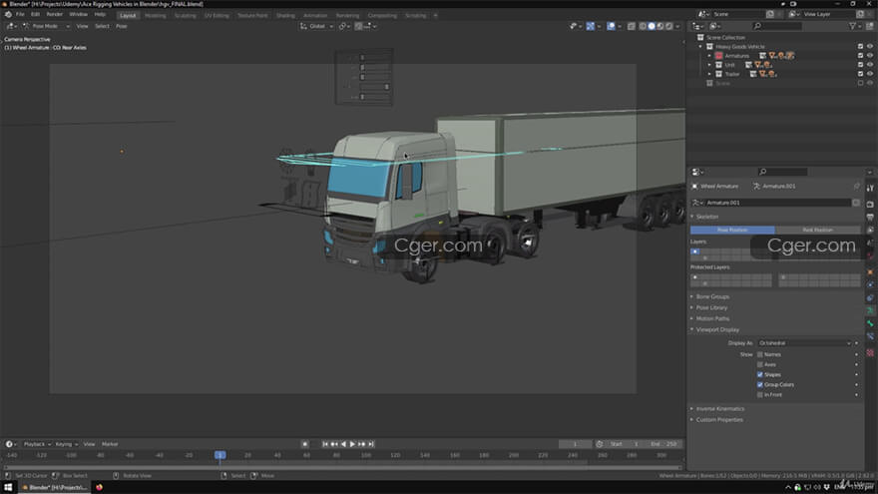The image size is (878, 494).
Task: Open Bone Constraint properties tab icon
Action: [x=870, y=336]
